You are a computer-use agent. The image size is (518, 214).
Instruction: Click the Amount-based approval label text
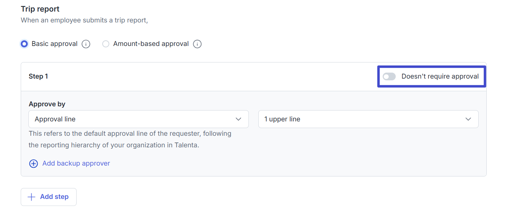pyautogui.click(x=151, y=44)
